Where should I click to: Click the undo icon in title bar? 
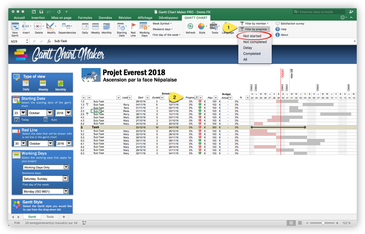(49, 12)
